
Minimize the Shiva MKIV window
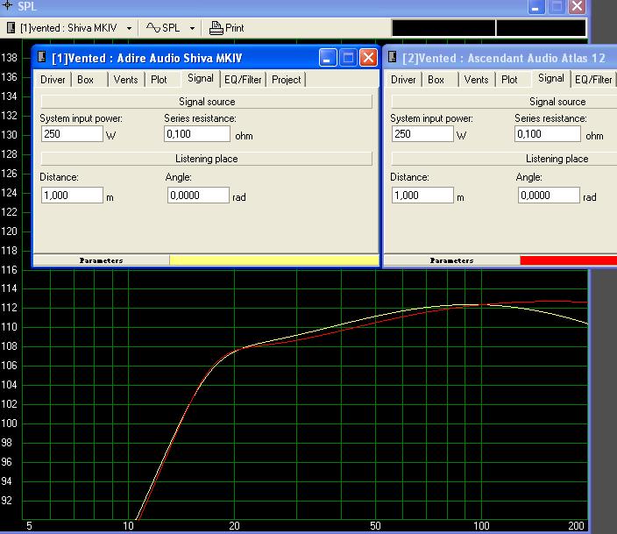pos(328,58)
